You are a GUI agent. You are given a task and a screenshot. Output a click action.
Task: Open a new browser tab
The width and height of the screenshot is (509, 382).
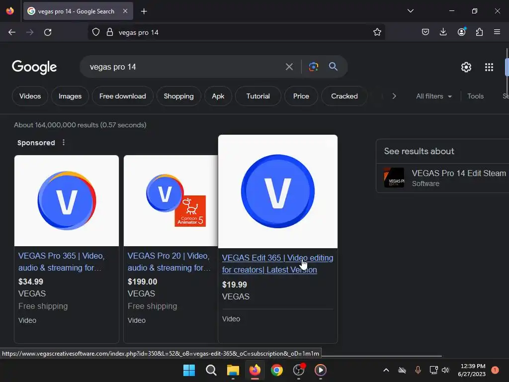144,11
